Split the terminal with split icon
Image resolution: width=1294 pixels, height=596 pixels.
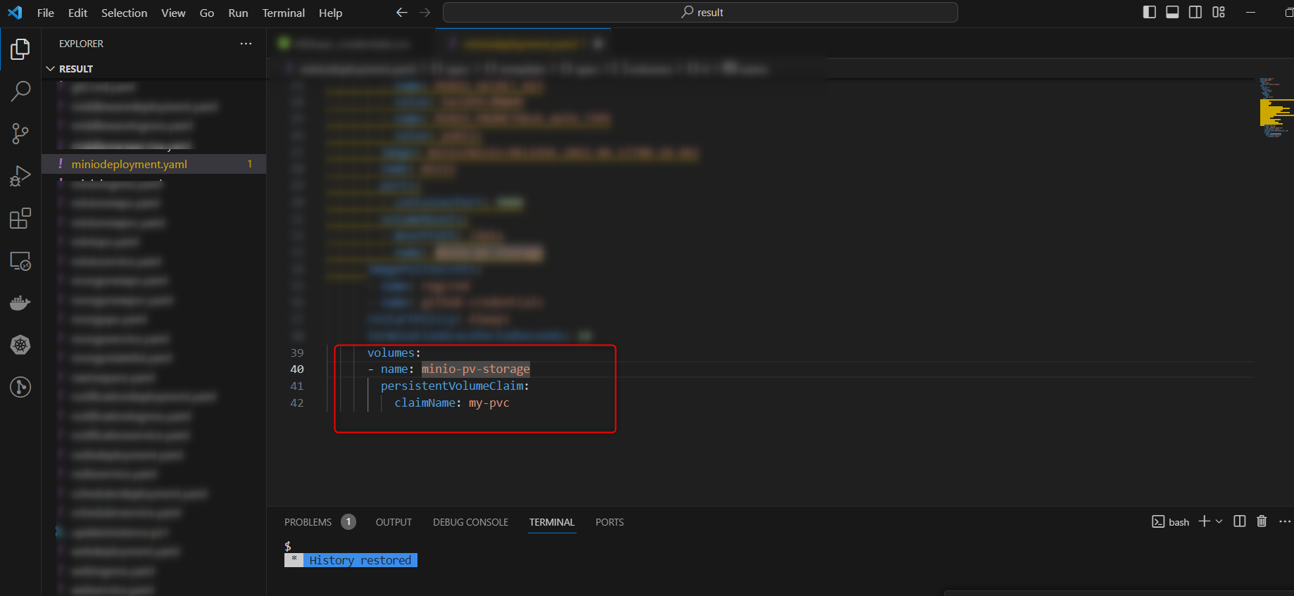click(1240, 521)
